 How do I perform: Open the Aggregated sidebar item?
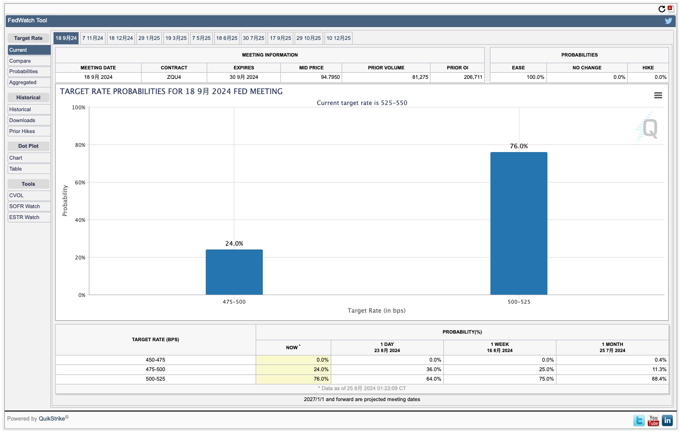click(23, 83)
